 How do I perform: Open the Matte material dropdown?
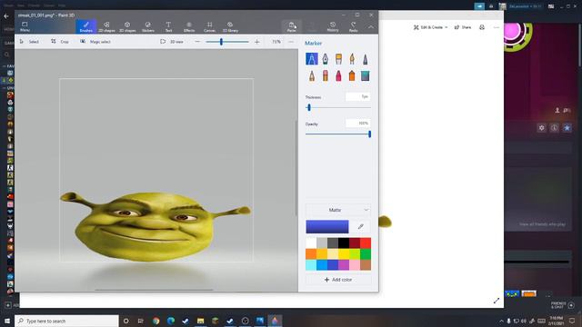pos(337,210)
